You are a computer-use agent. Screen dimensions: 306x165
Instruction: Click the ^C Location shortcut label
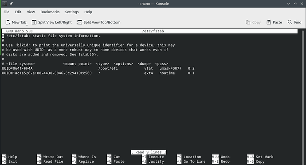189,157
